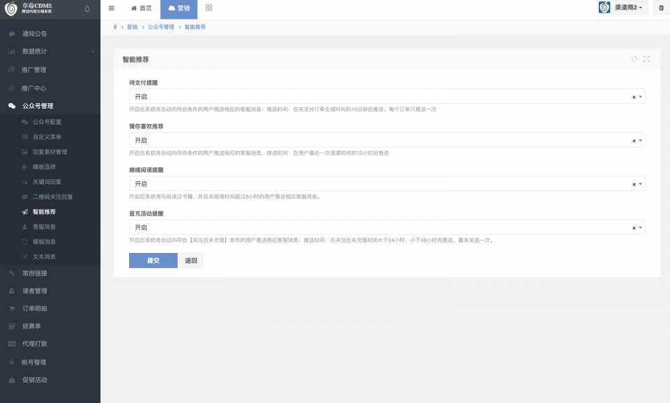
Task: Expand panel to fullscreen with the arrows icon
Action: 646,59
